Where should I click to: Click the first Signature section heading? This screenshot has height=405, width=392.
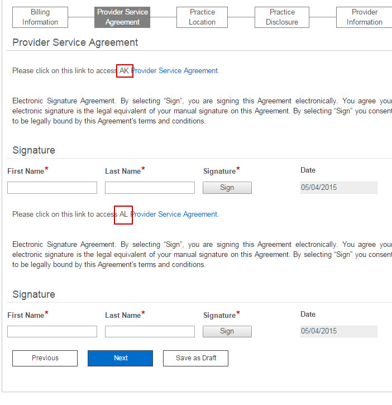click(x=34, y=150)
